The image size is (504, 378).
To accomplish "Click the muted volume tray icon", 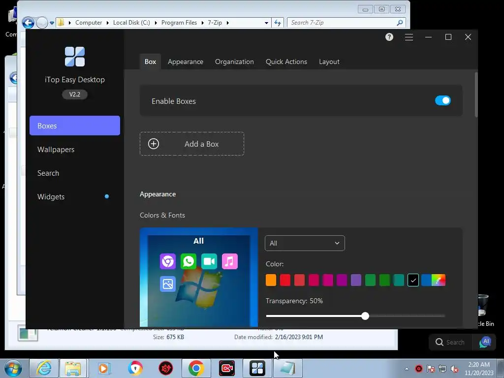I will [454, 369].
